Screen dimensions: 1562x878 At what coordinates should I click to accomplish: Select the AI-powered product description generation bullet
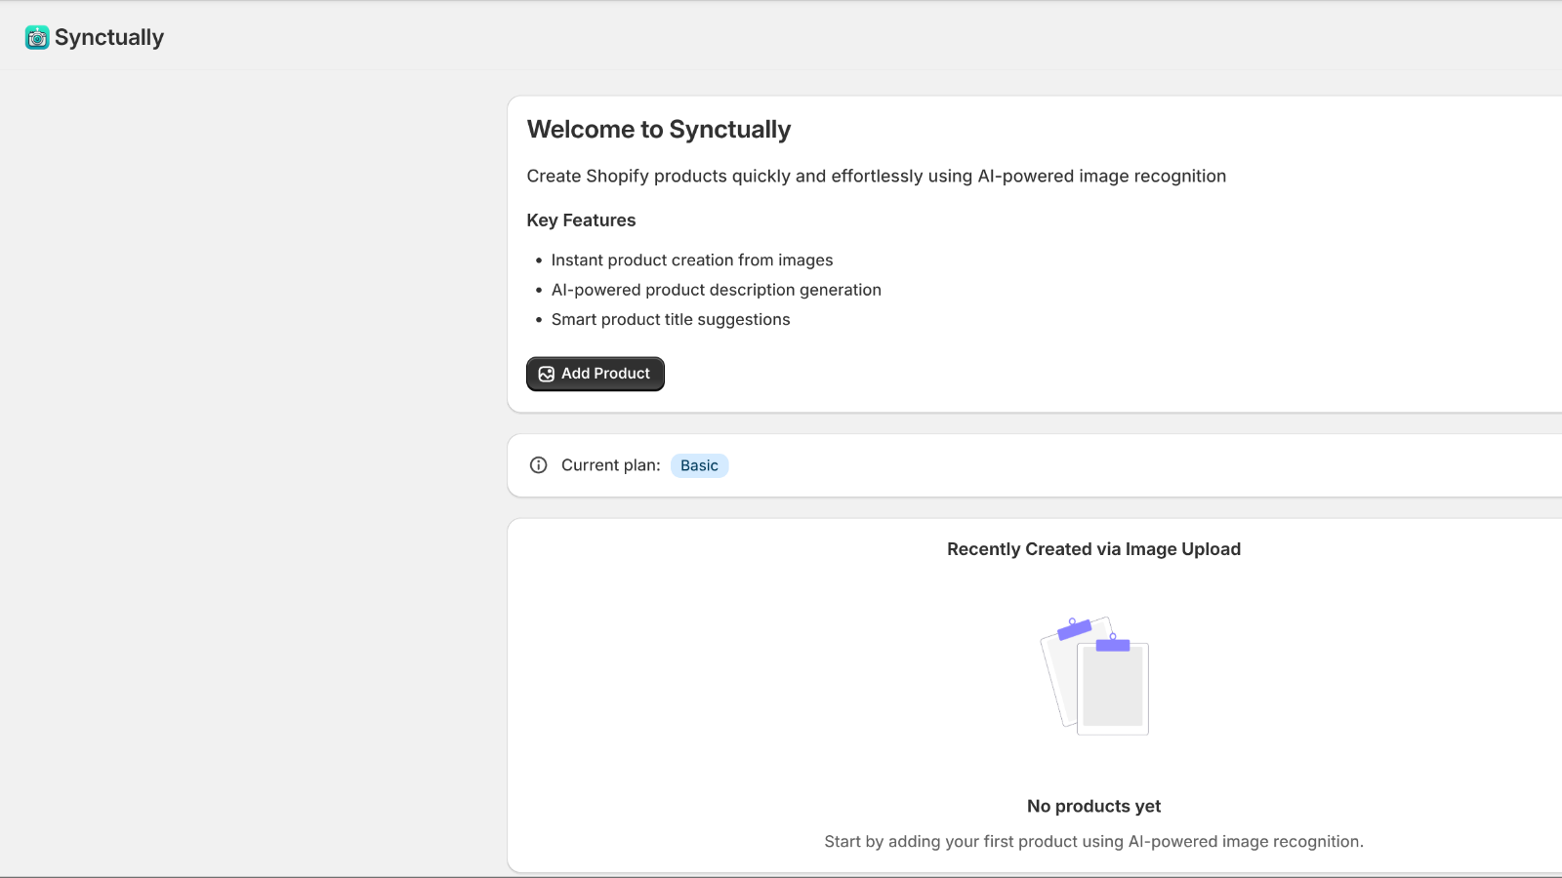(x=717, y=290)
